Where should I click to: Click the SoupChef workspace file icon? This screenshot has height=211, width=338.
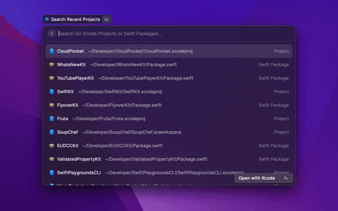coord(51,132)
